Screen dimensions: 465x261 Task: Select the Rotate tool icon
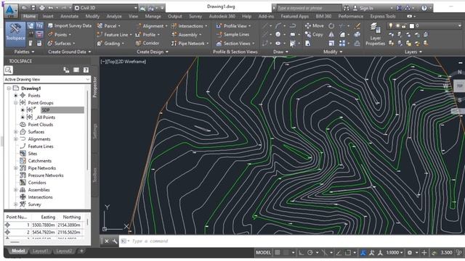point(331,26)
